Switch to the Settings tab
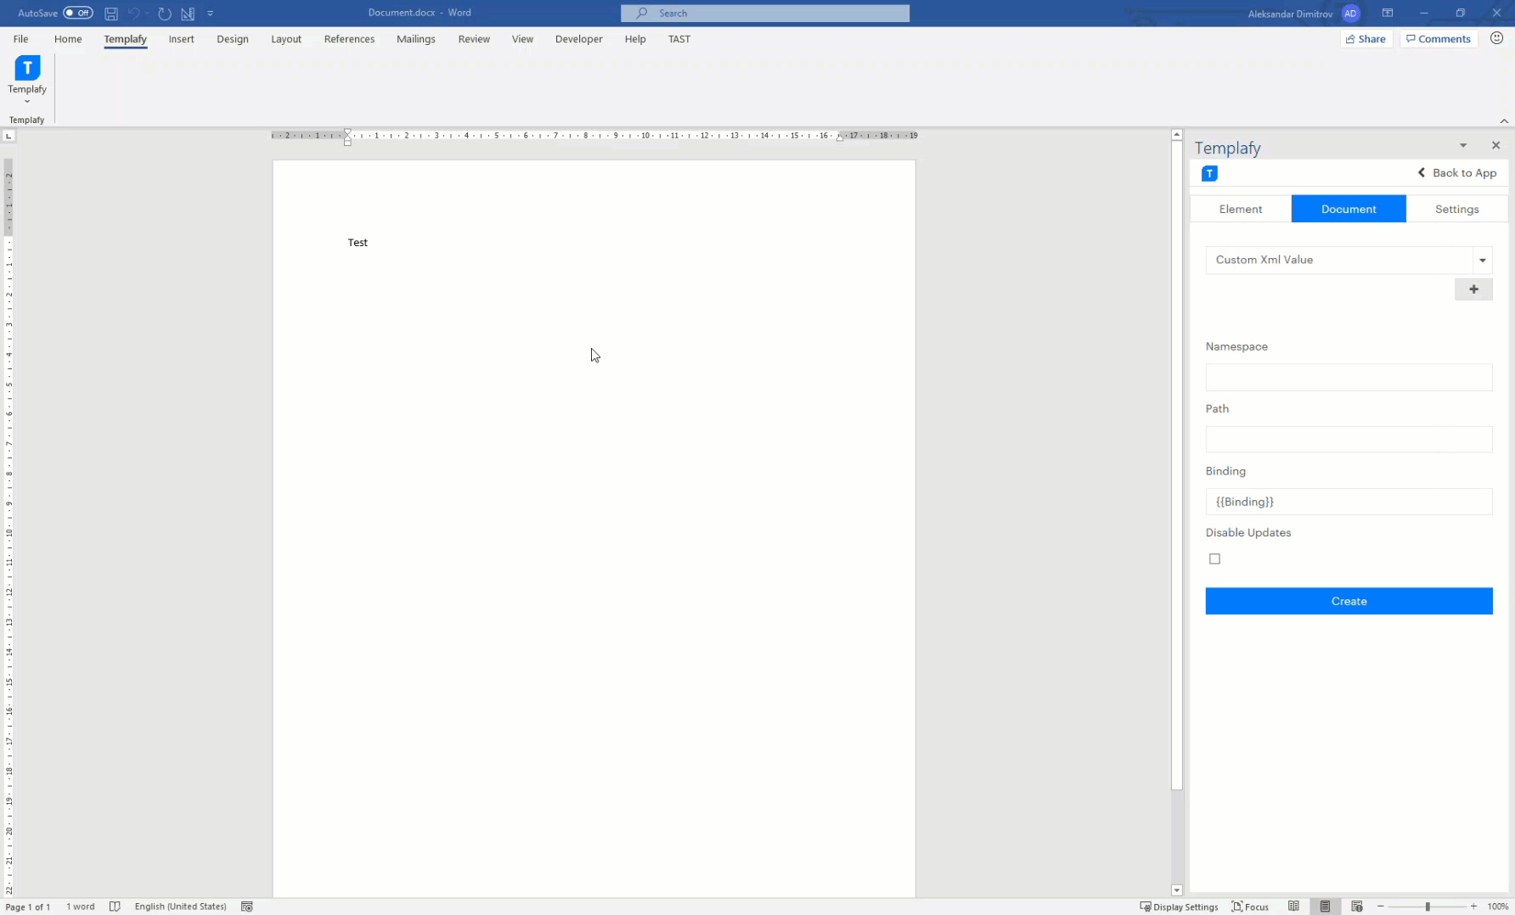The image size is (1515, 915). pos(1457,209)
